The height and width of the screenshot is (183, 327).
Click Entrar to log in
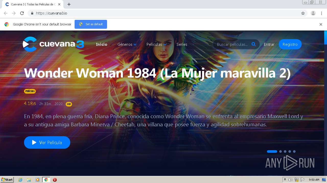(269, 44)
